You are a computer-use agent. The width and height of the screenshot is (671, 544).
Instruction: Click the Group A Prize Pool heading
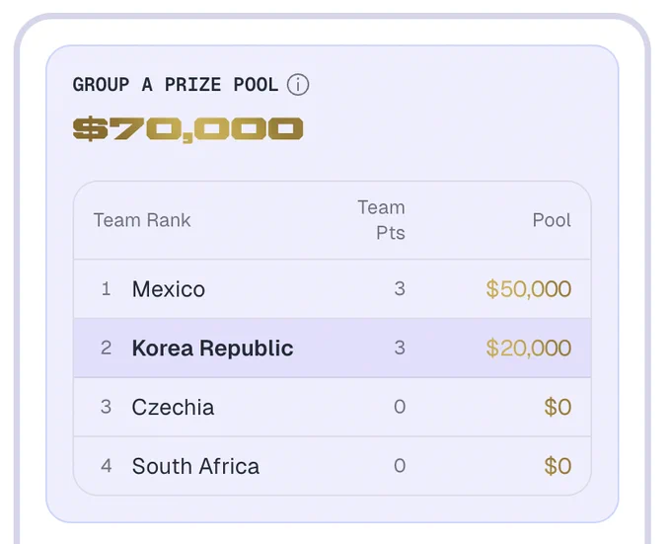pos(176,84)
